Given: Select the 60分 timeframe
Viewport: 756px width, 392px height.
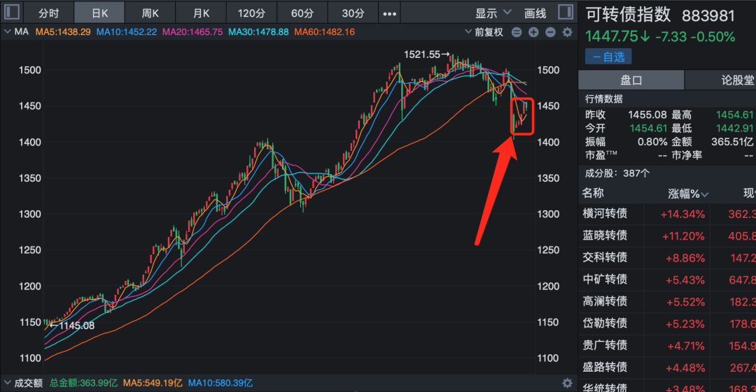Looking at the screenshot, I should pyautogui.click(x=302, y=13).
